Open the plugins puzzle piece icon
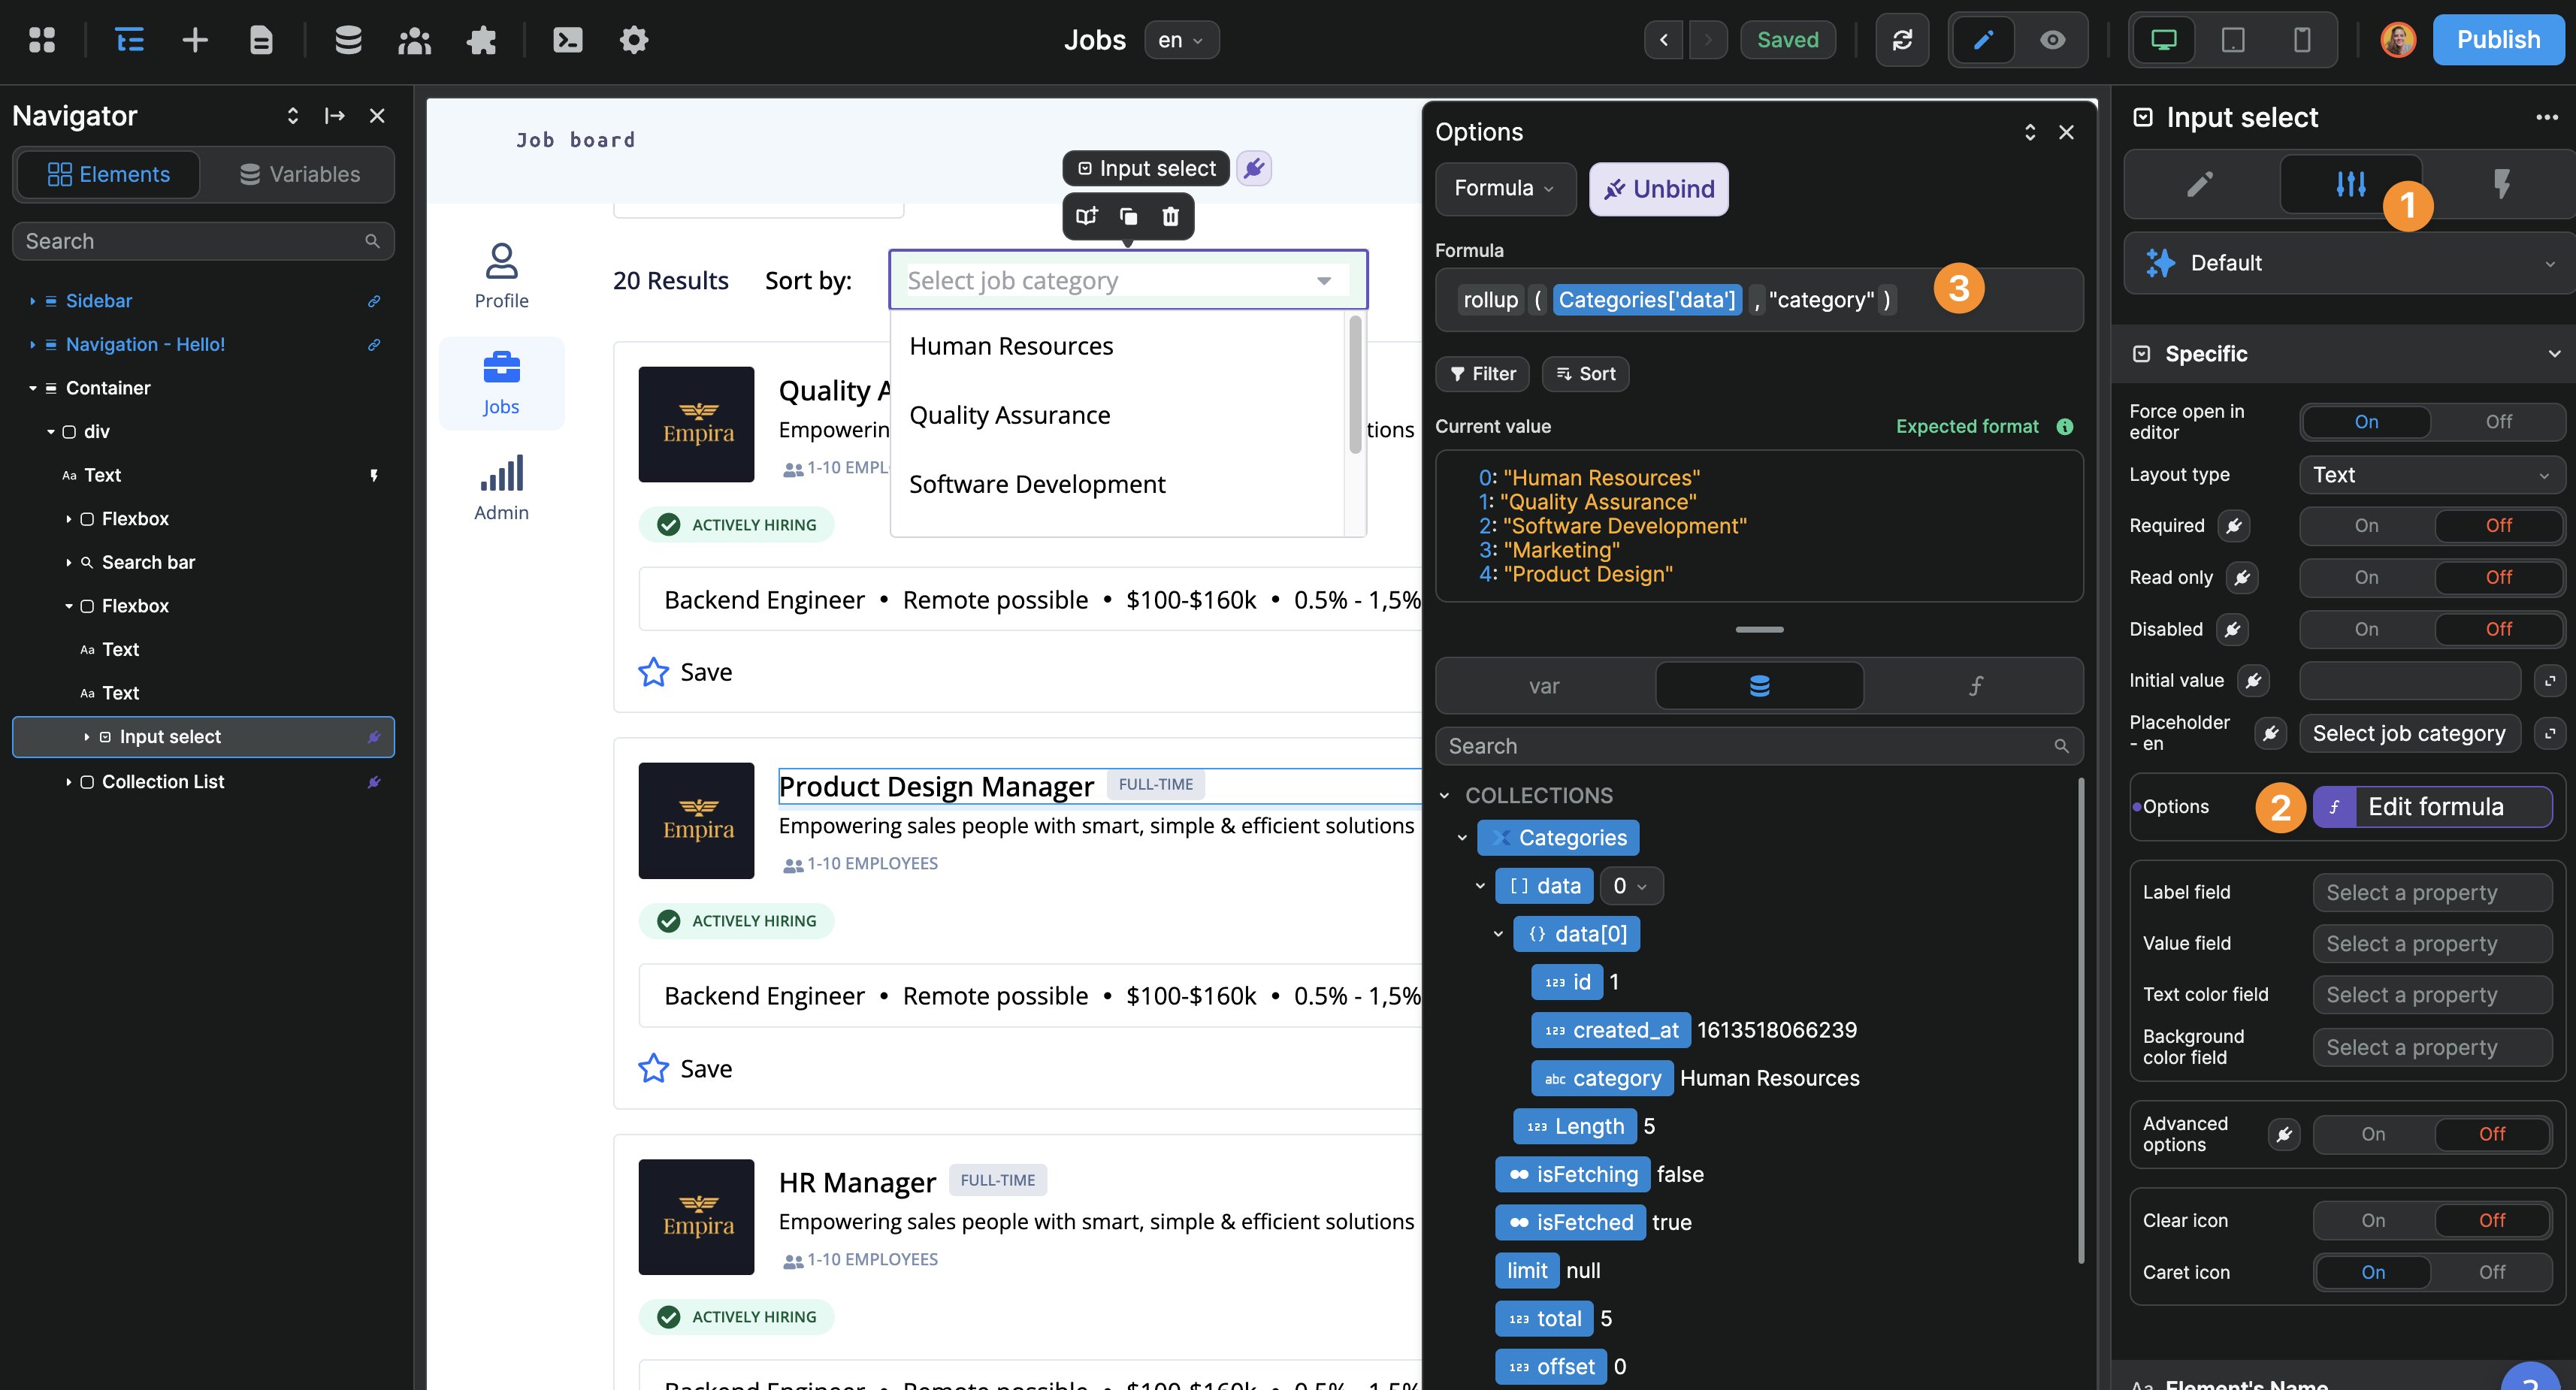 coord(481,40)
